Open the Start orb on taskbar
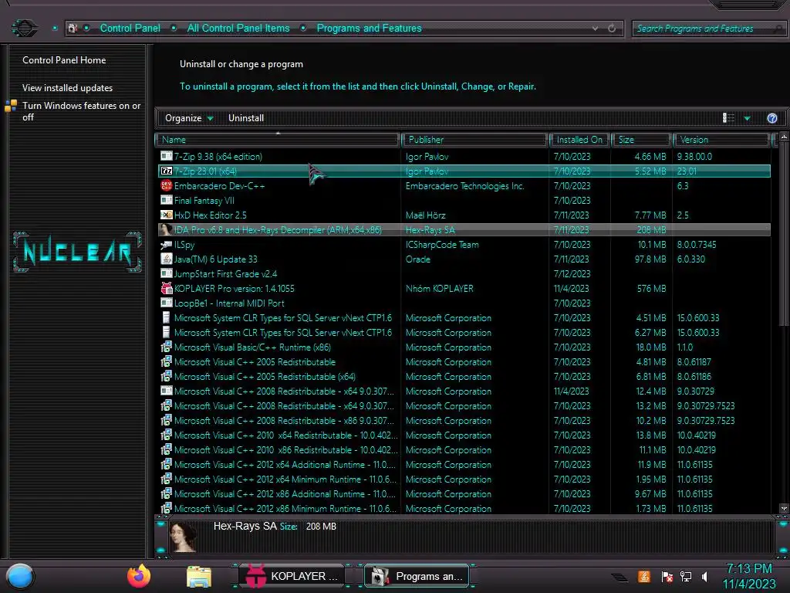The height and width of the screenshot is (593, 790). click(20, 577)
